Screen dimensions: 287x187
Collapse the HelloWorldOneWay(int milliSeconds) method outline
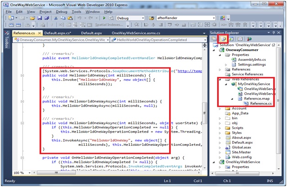point(22,75)
